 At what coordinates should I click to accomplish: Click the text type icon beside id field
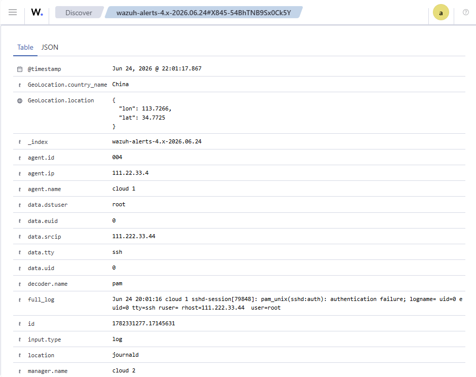[20, 324]
